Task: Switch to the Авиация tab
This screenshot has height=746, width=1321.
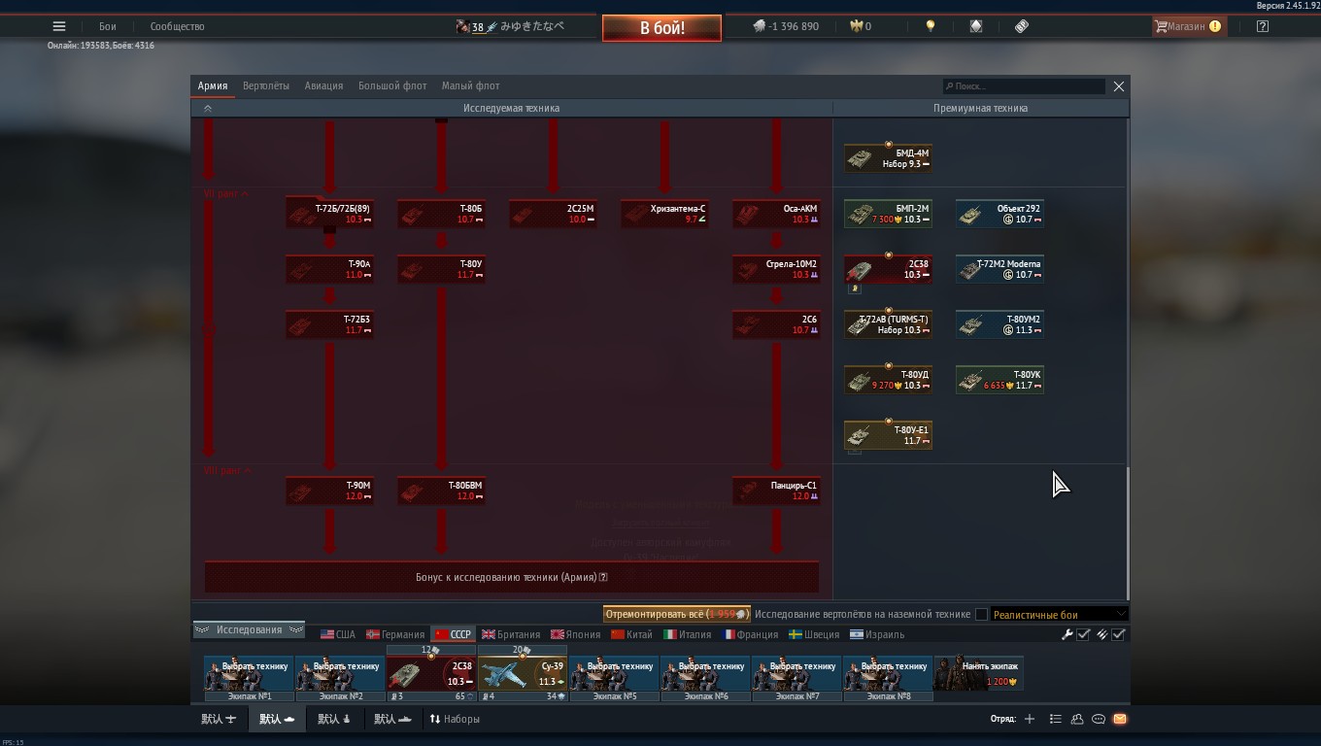Action: pyautogui.click(x=323, y=85)
